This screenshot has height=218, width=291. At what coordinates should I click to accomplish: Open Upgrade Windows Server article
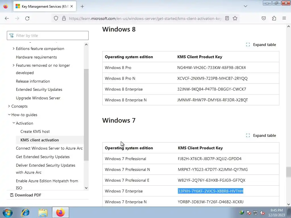tap(38, 98)
